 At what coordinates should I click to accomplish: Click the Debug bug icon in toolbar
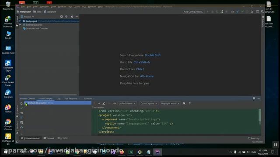[212, 12]
